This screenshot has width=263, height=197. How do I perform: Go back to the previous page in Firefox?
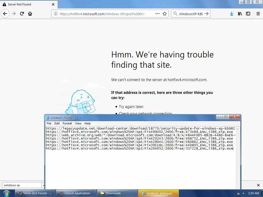coord(5,14)
